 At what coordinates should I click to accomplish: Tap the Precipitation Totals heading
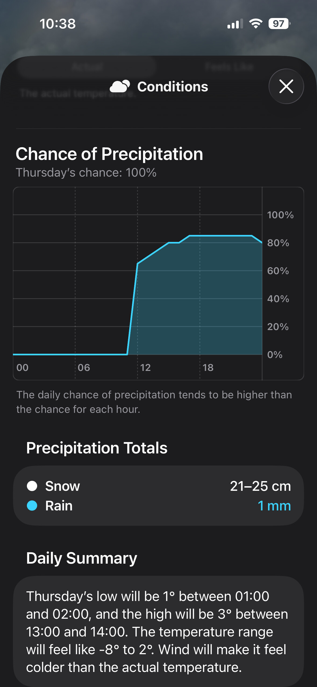coord(97,448)
